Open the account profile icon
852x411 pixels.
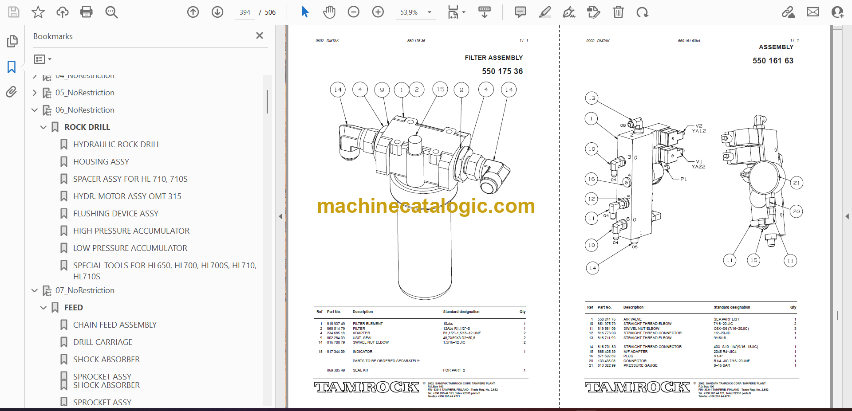[x=837, y=12]
